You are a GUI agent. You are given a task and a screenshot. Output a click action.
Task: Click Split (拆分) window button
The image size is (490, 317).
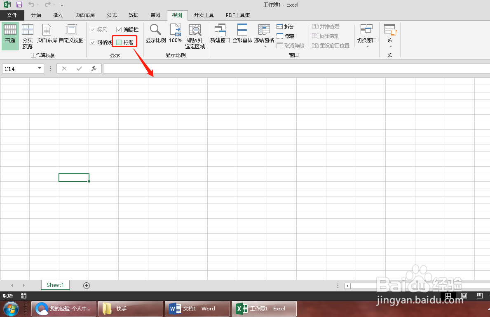tap(285, 26)
